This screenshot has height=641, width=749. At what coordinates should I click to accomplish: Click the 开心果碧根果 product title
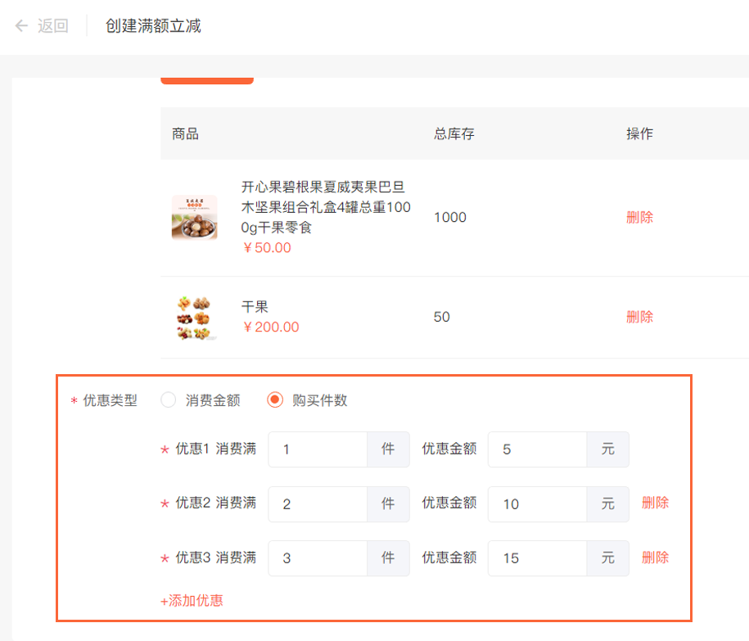point(326,207)
